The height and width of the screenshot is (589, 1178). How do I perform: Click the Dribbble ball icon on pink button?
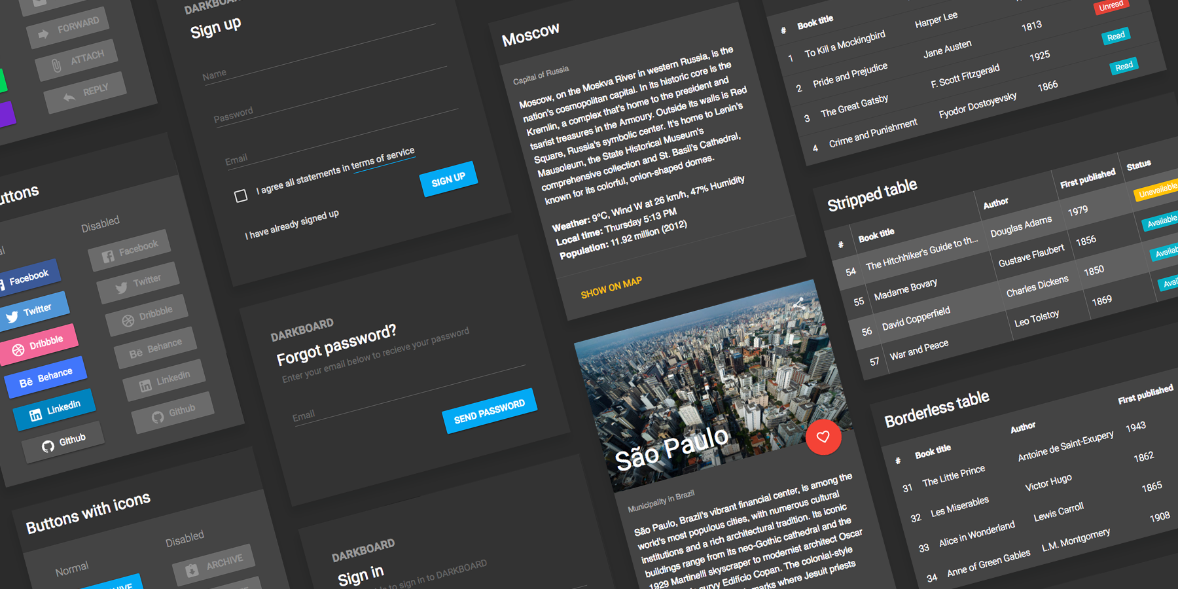pyautogui.click(x=18, y=349)
